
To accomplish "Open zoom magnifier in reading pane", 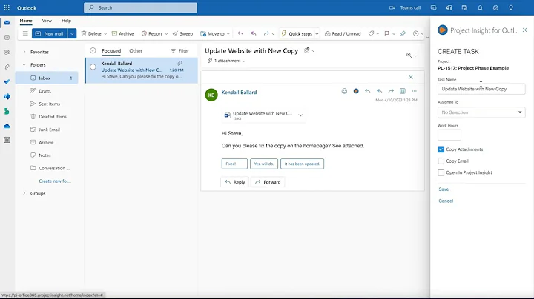I will point(409,55).
